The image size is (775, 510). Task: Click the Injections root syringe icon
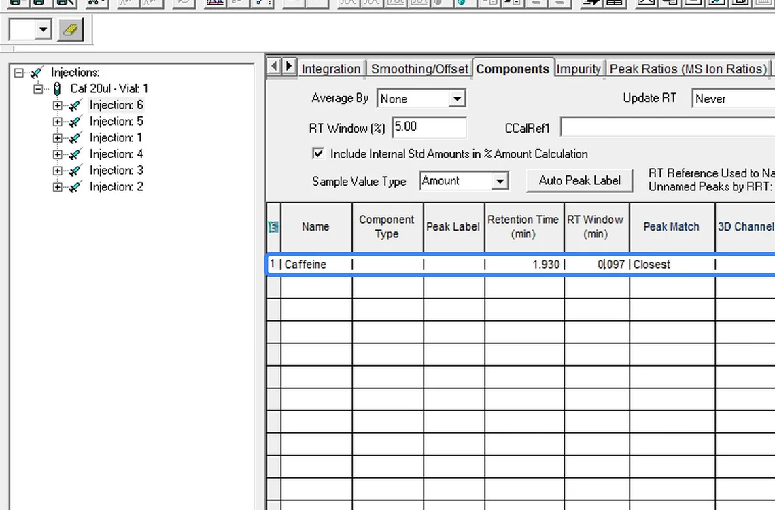pos(37,73)
